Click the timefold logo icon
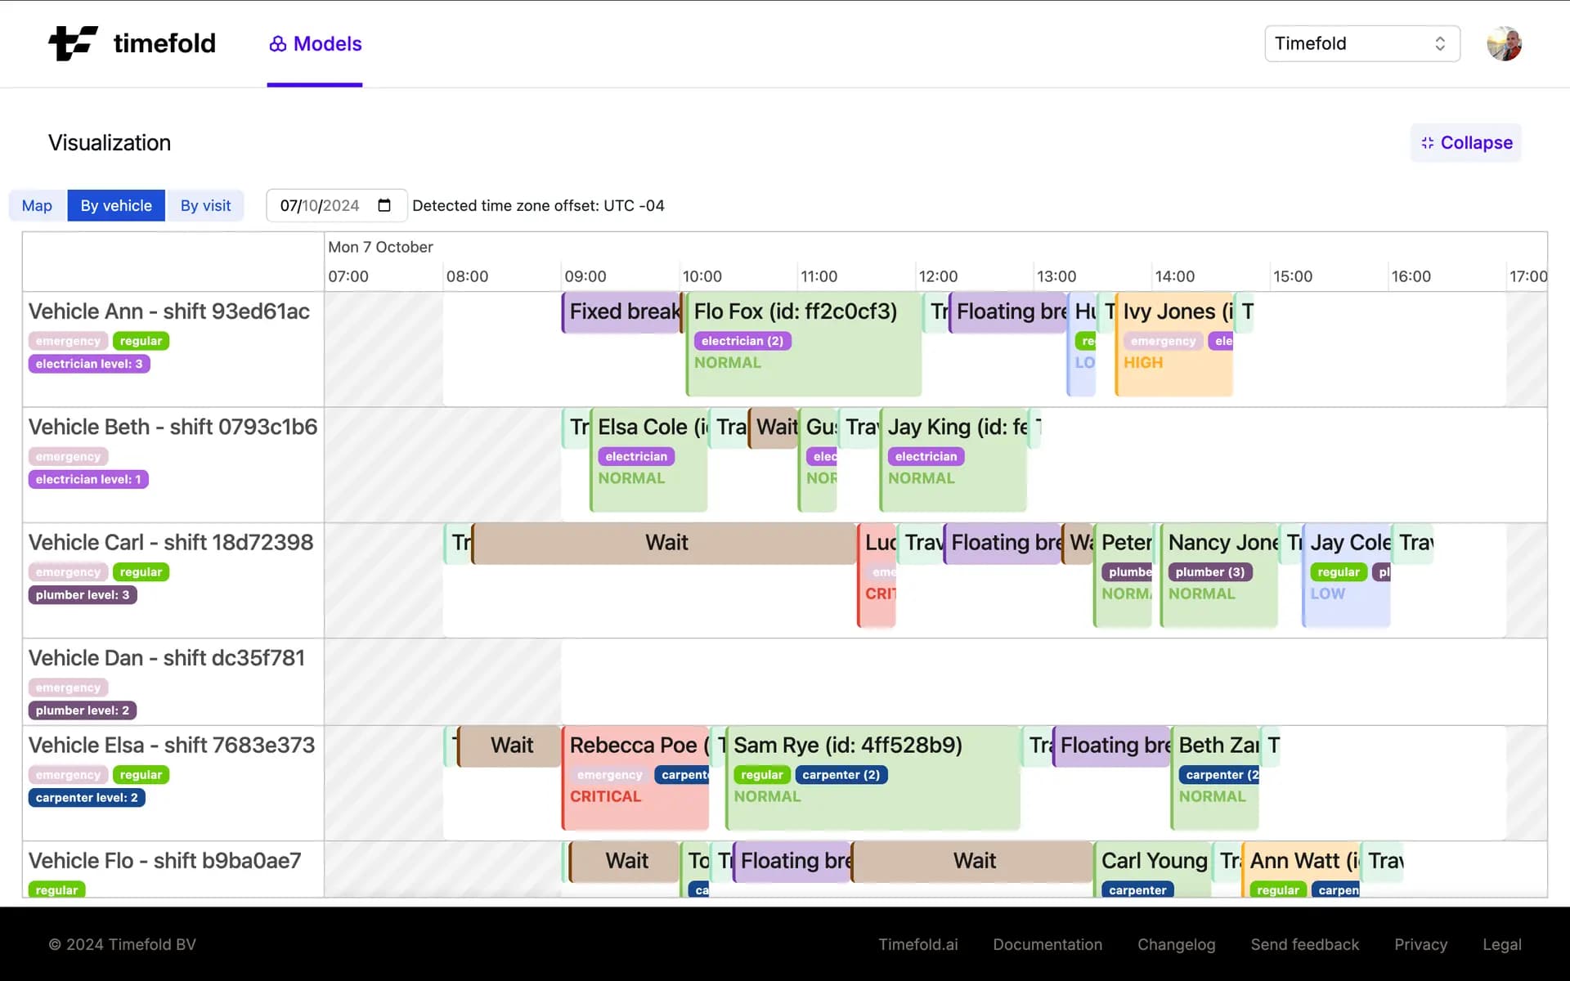The image size is (1570, 981). [74, 43]
